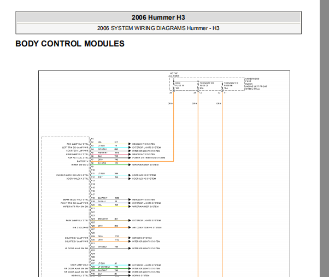
Task: Select the BCM FUSE 14 10A label
Action: pyautogui.click(x=180, y=86)
